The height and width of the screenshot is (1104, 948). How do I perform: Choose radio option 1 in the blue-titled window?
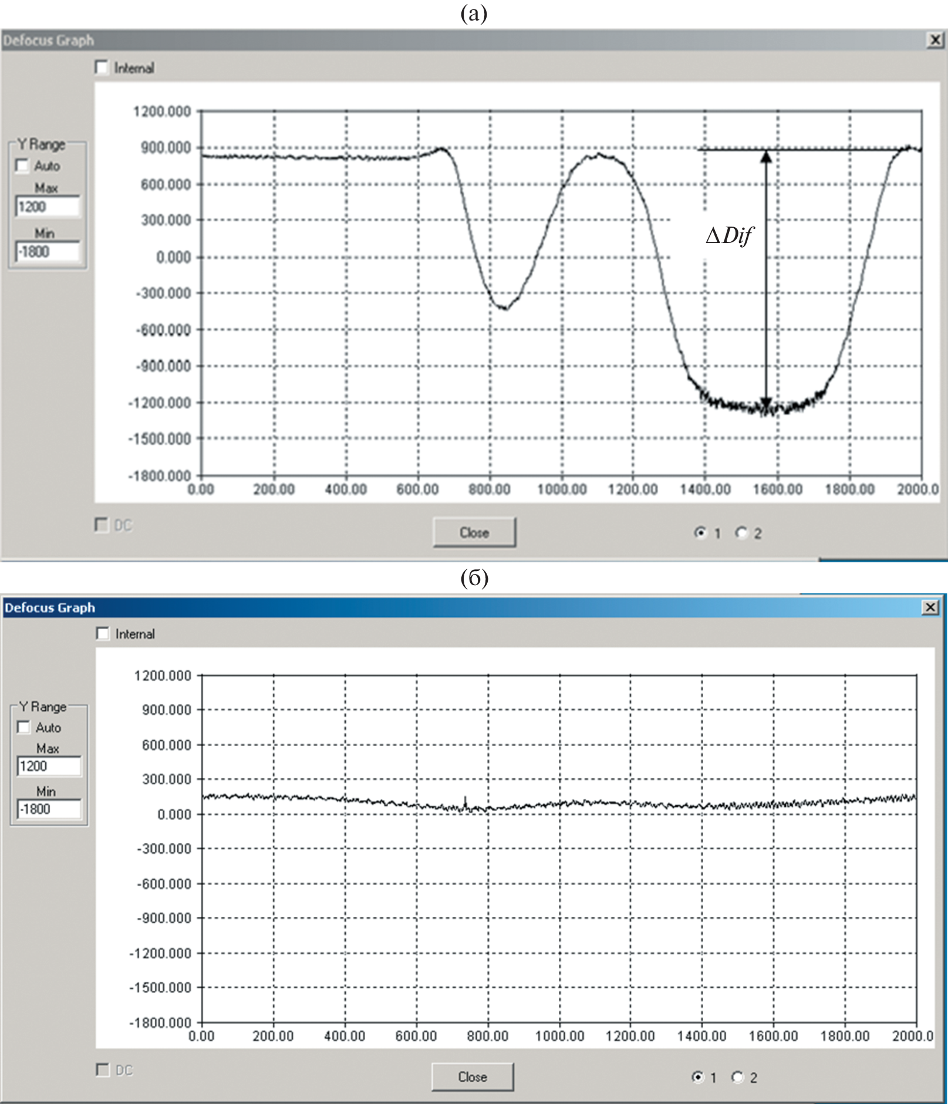tap(697, 1076)
